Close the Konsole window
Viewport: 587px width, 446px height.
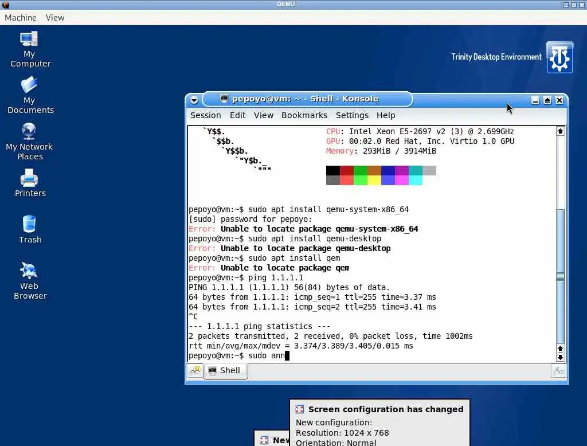click(559, 100)
